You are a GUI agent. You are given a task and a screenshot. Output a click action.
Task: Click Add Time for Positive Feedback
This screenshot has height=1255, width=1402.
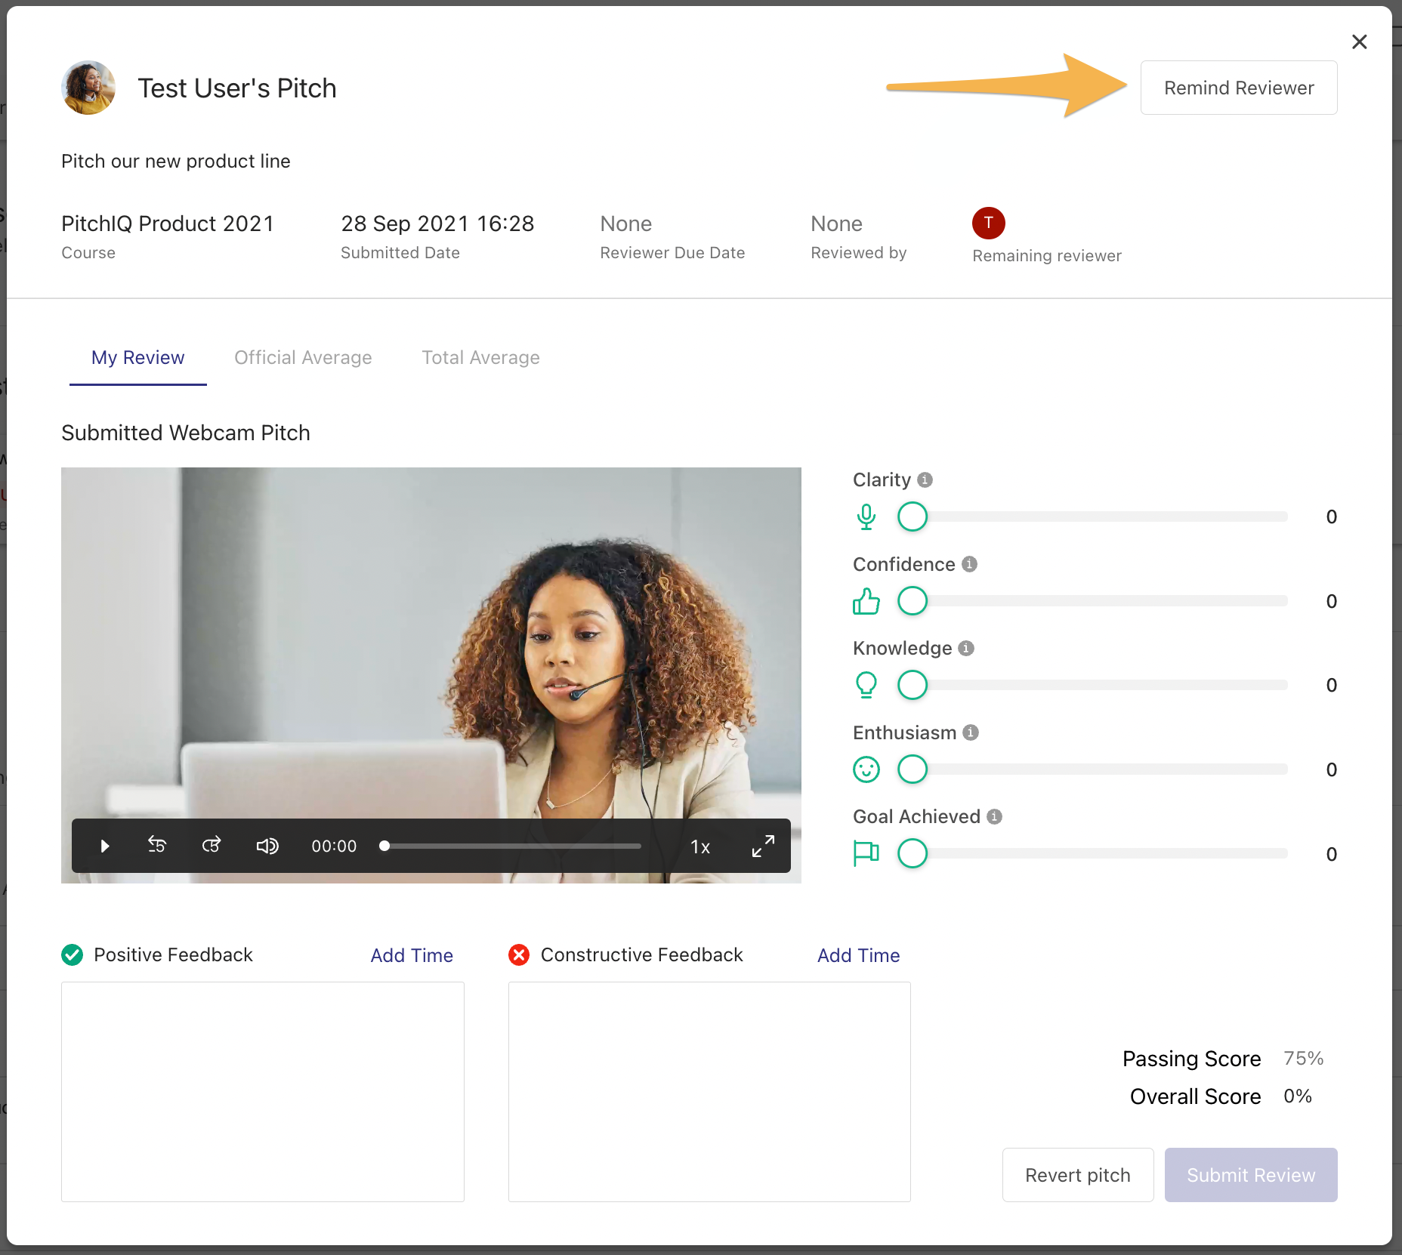412,955
